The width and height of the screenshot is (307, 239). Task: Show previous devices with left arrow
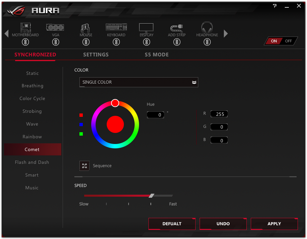pos(6,33)
